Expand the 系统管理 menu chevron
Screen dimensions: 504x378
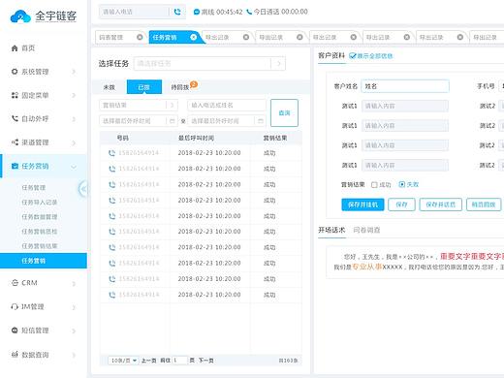tap(74, 72)
